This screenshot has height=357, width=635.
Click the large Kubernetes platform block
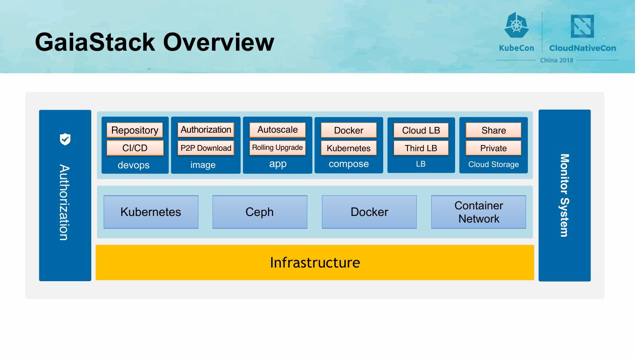coord(151,212)
